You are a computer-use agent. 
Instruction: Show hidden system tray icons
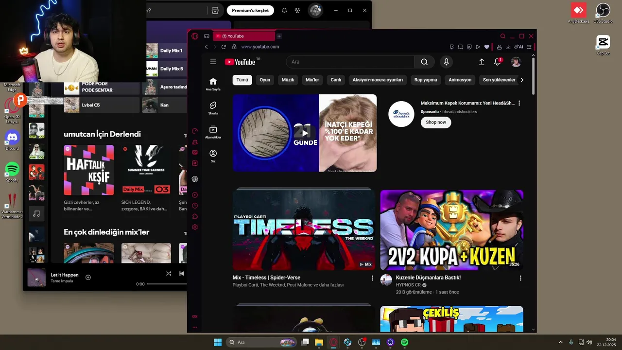(560, 342)
